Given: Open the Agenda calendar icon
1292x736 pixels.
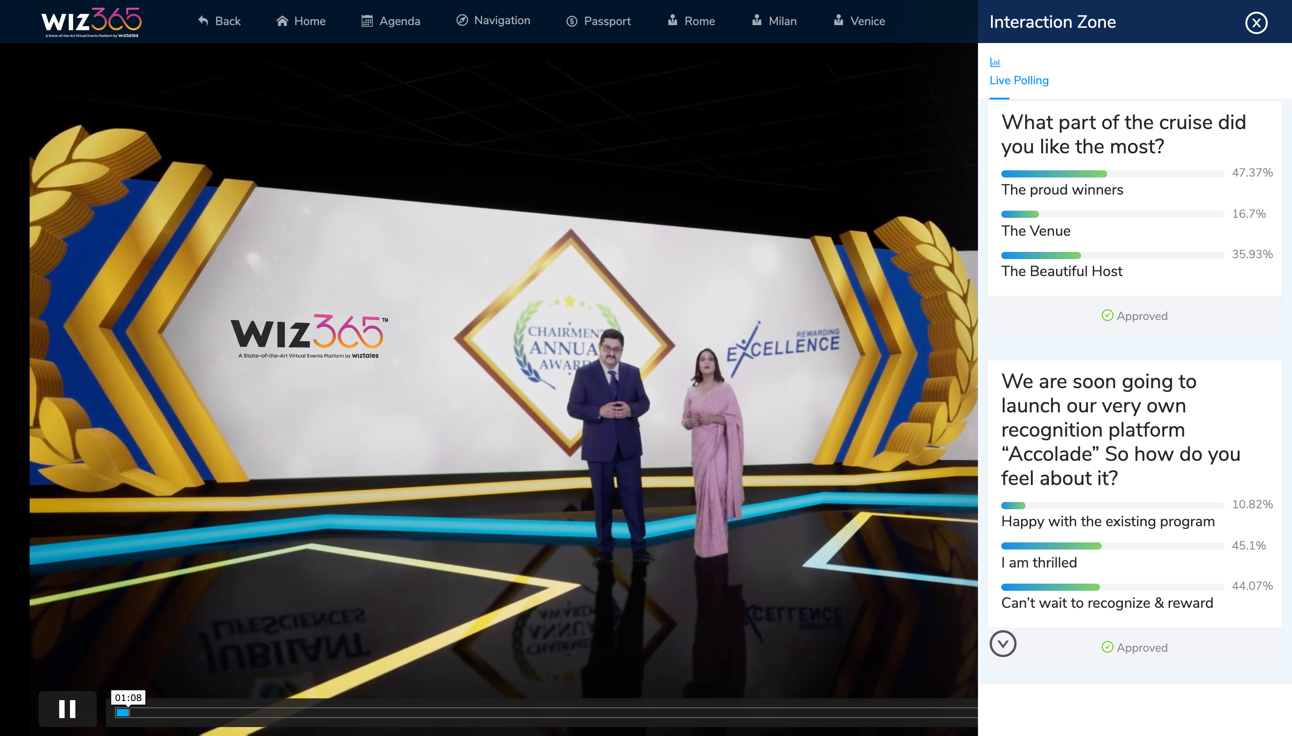Looking at the screenshot, I should coord(367,21).
